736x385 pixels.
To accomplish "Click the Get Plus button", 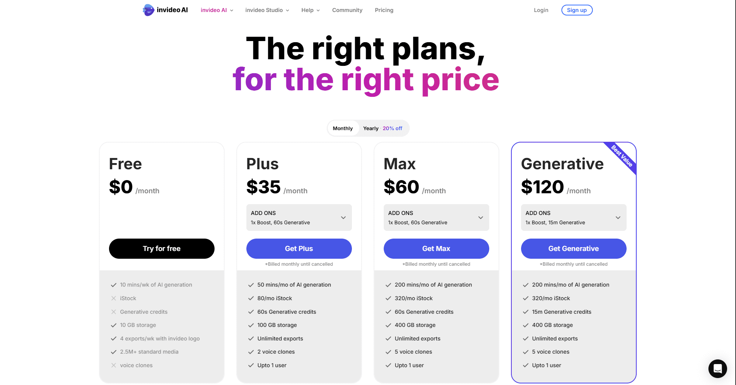I will tap(299, 249).
